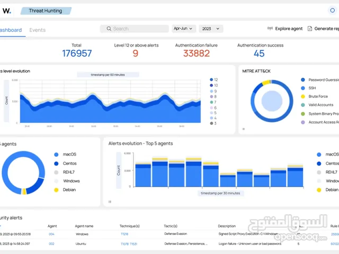
Task: Select Centos in Top 5 agents legend
Action: click(65, 164)
